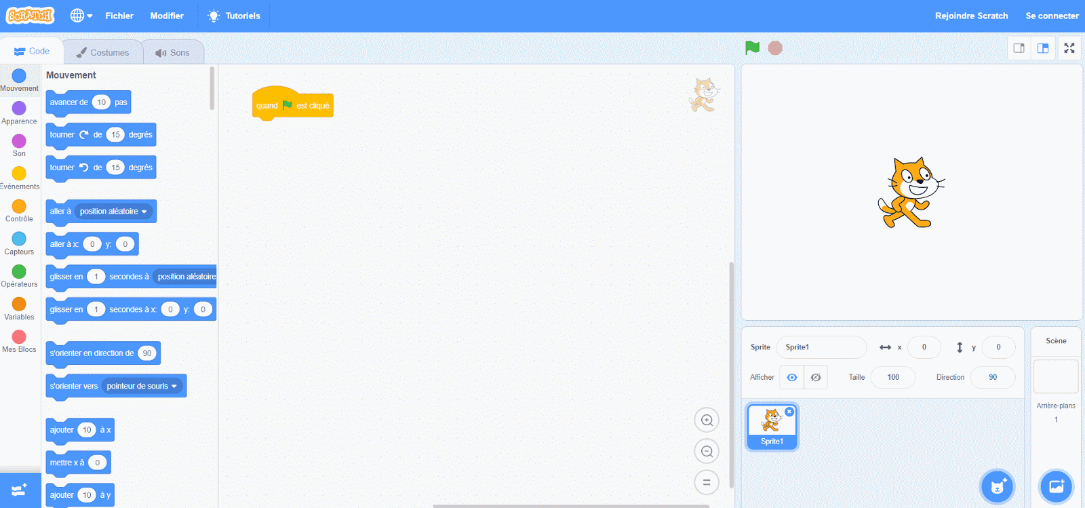Click x value in 'aller à x' block
Viewport: 1085px width, 508px height.
92,244
